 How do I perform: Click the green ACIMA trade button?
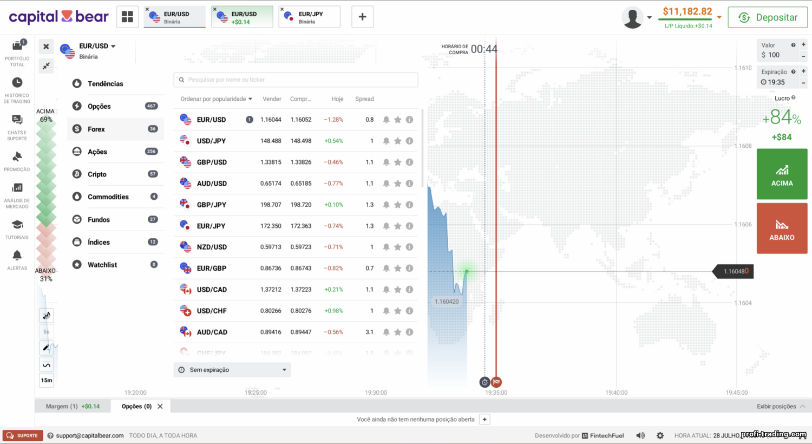click(x=782, y=174)
